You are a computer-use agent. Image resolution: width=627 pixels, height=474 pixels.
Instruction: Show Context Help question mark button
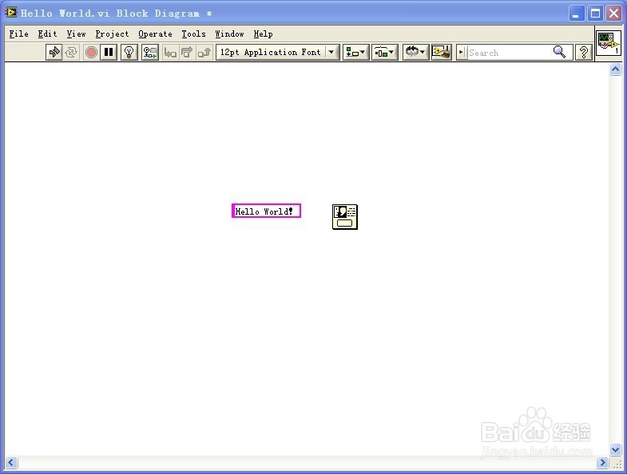[583, 53]
